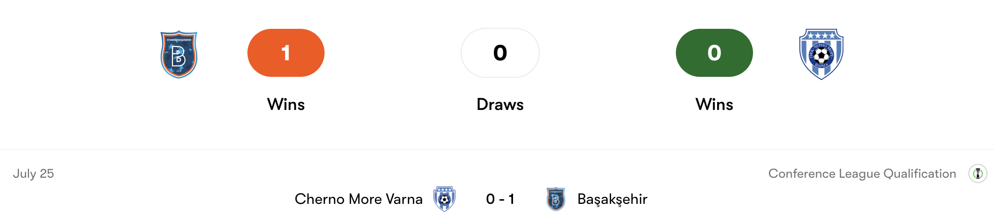The image size is (994, 222).
Task: Open the Conference League trophy icon
Action: pos(978,173)
